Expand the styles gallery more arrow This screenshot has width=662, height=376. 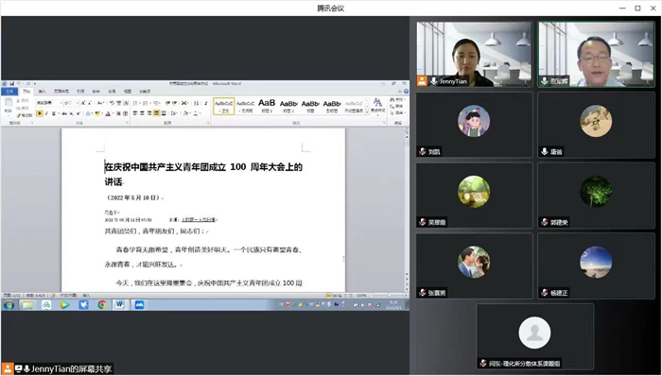[367, 112]
